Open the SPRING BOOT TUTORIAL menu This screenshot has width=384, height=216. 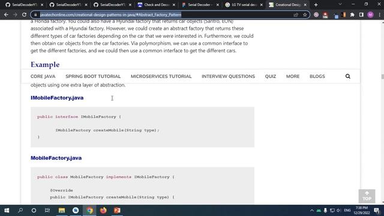click(x=93, y=76)
